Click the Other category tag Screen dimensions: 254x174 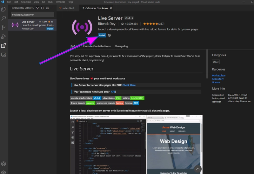point(216,62)
